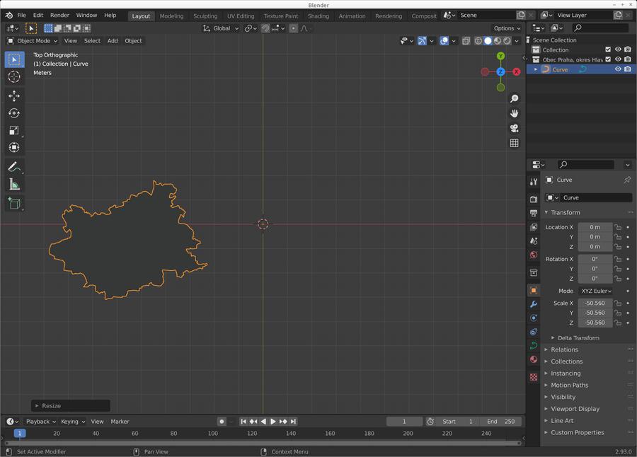Open the Render menu
637x457 pixels.
59,15
